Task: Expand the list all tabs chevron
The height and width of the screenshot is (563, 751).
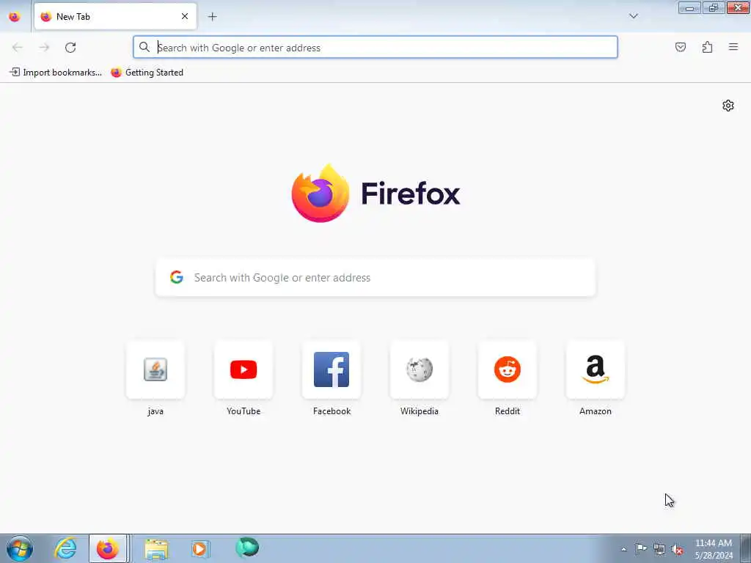Action: pos(633,16)
